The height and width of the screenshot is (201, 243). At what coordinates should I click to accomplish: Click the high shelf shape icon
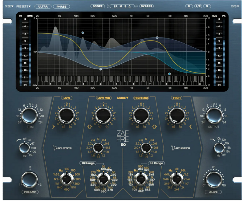[x=190, y=127]
